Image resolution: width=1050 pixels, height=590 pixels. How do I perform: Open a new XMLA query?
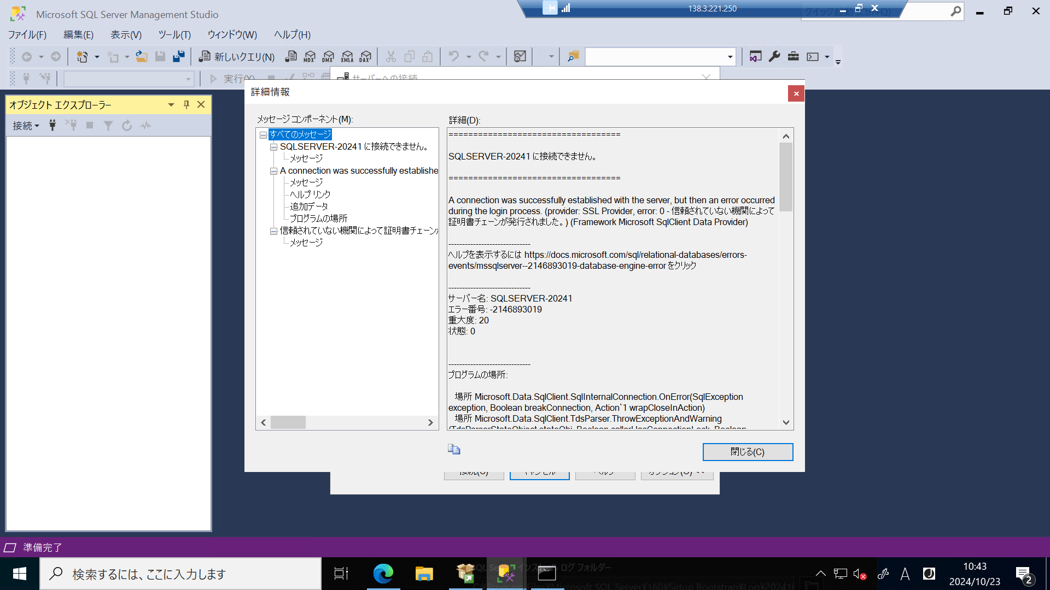tap(347, 56)
